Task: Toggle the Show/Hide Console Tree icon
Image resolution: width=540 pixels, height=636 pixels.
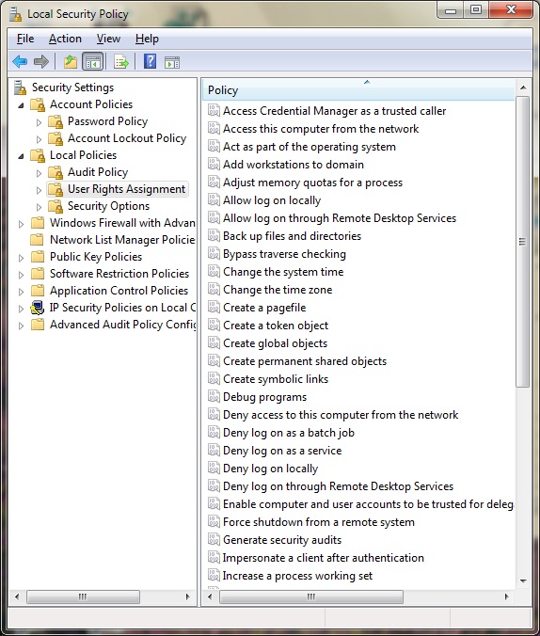Action: tap(92, 62)
